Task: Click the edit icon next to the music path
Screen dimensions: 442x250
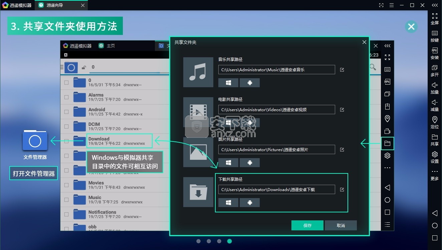Action: pyautogui.click(x=342, y=70)
